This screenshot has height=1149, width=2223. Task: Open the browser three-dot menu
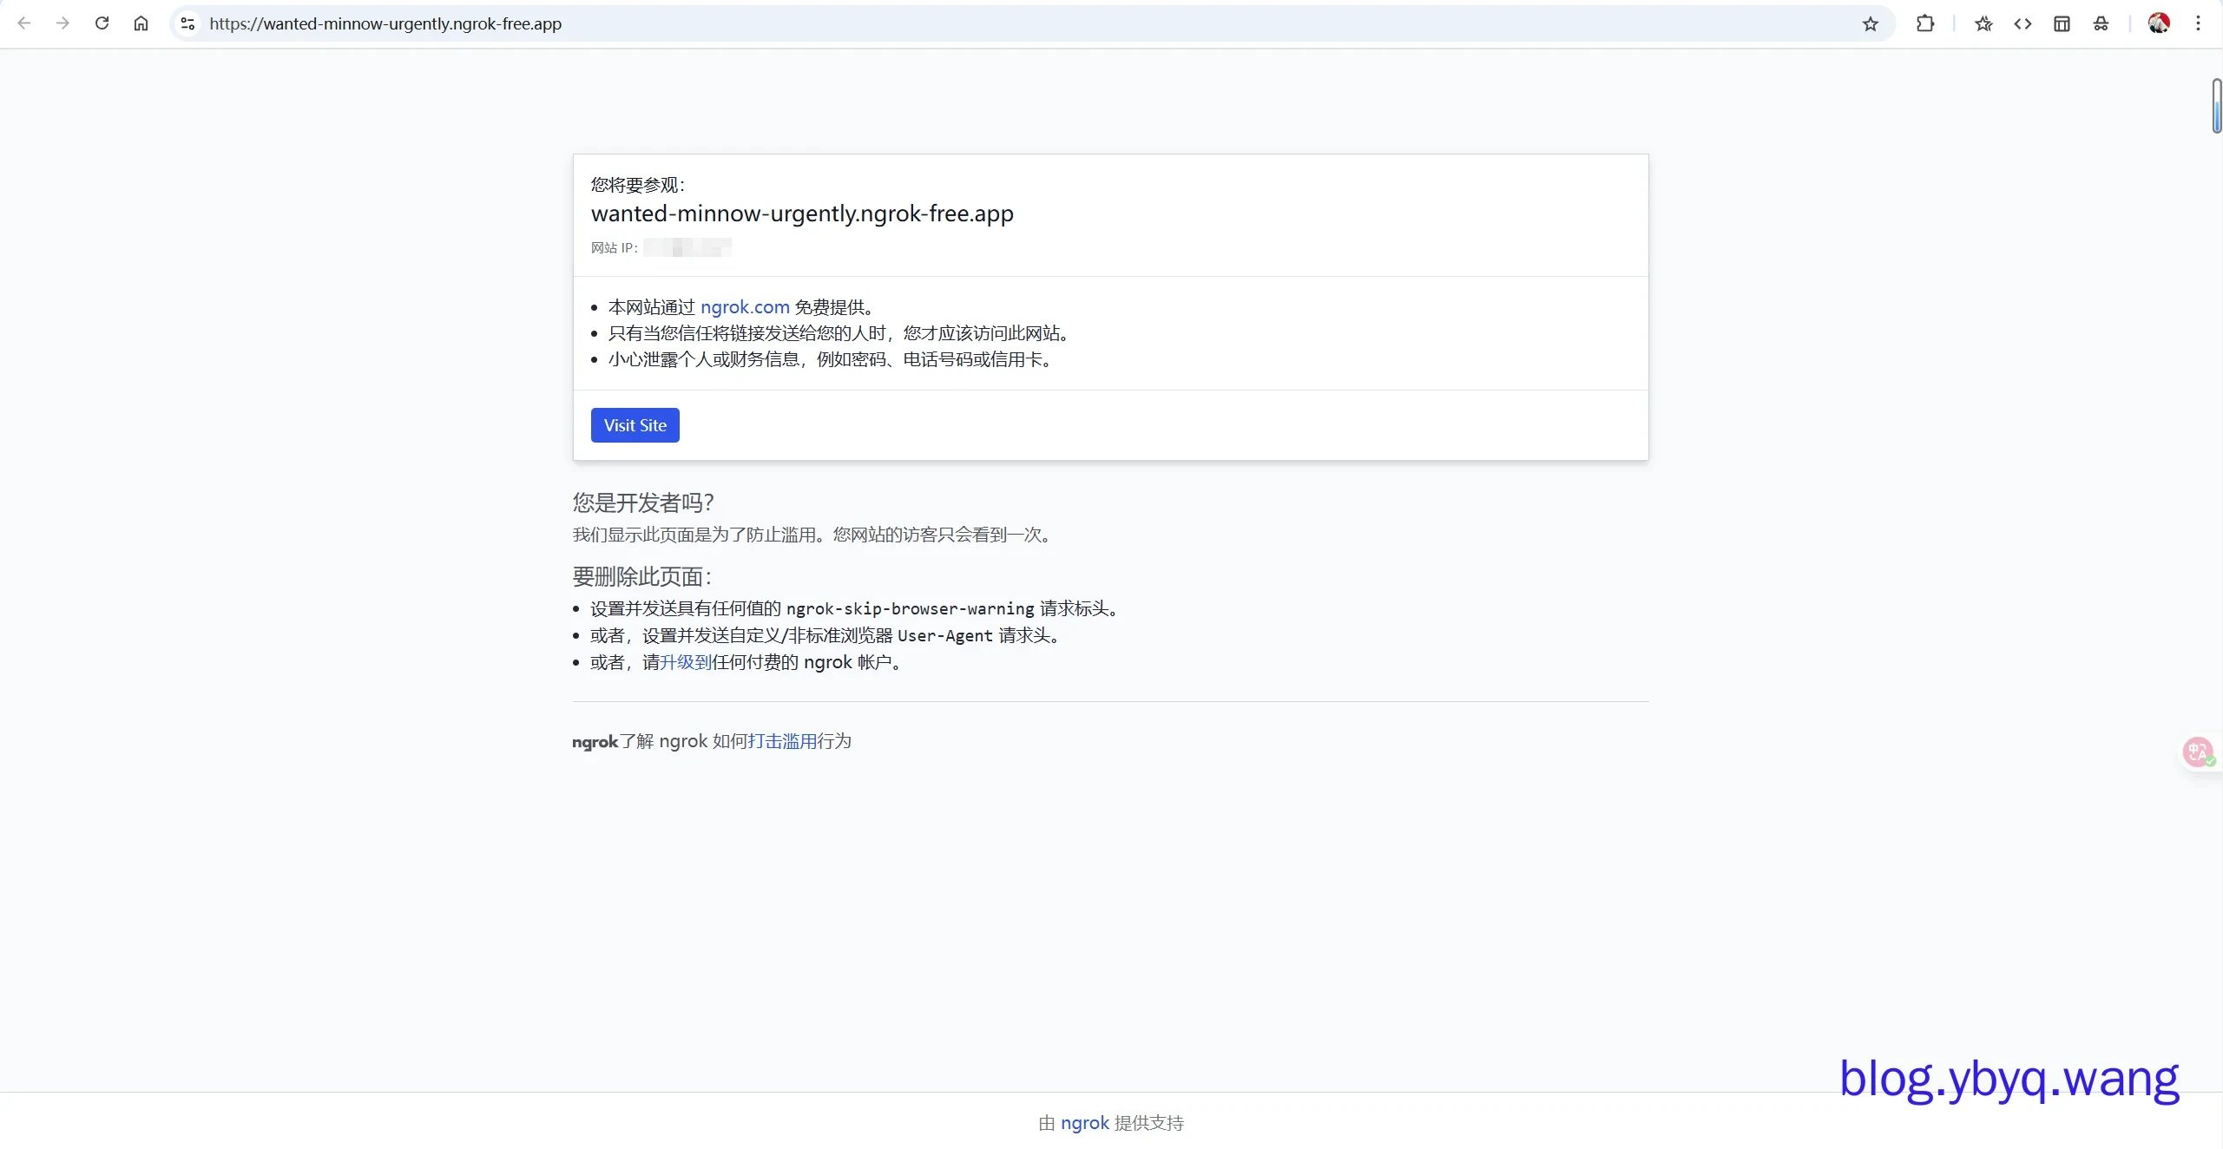click(2198, 23)
